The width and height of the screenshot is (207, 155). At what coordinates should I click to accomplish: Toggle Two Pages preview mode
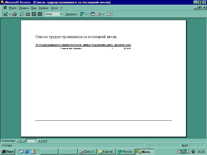pos(34,14)
